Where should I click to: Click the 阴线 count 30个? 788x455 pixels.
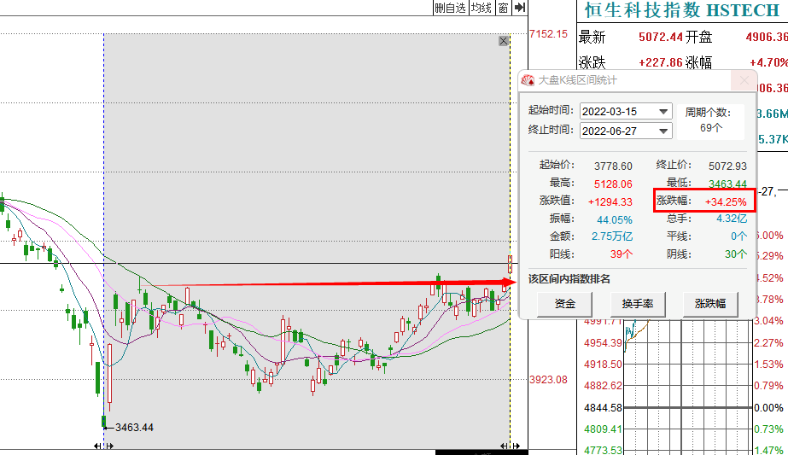(736, 254)
